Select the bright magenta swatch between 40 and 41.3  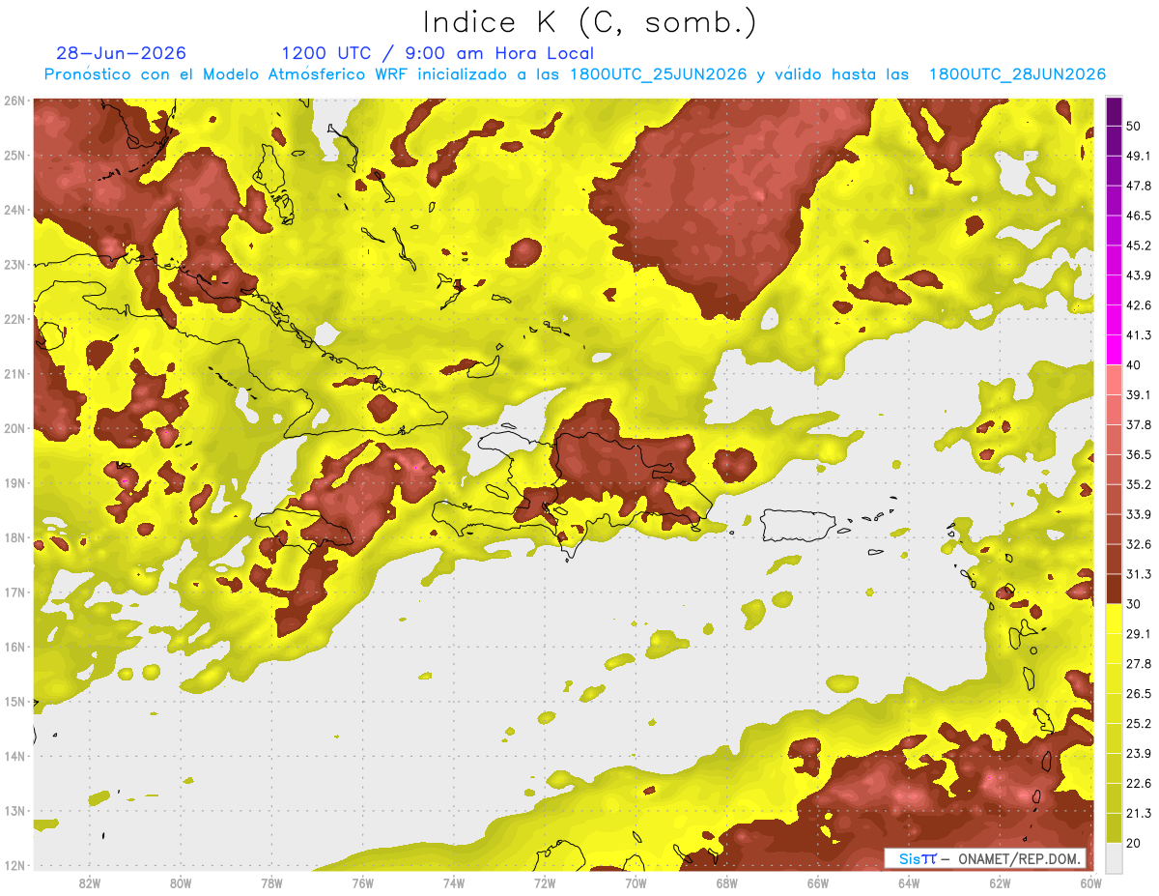[x=1114, y=350]
